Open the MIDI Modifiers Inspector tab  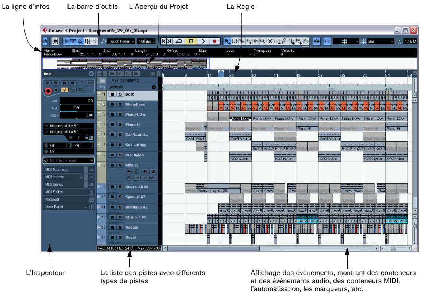69,170
